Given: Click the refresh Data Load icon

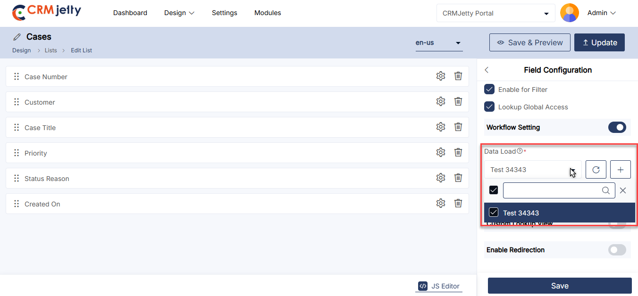Looking at the screenshot, I should 596,170.
